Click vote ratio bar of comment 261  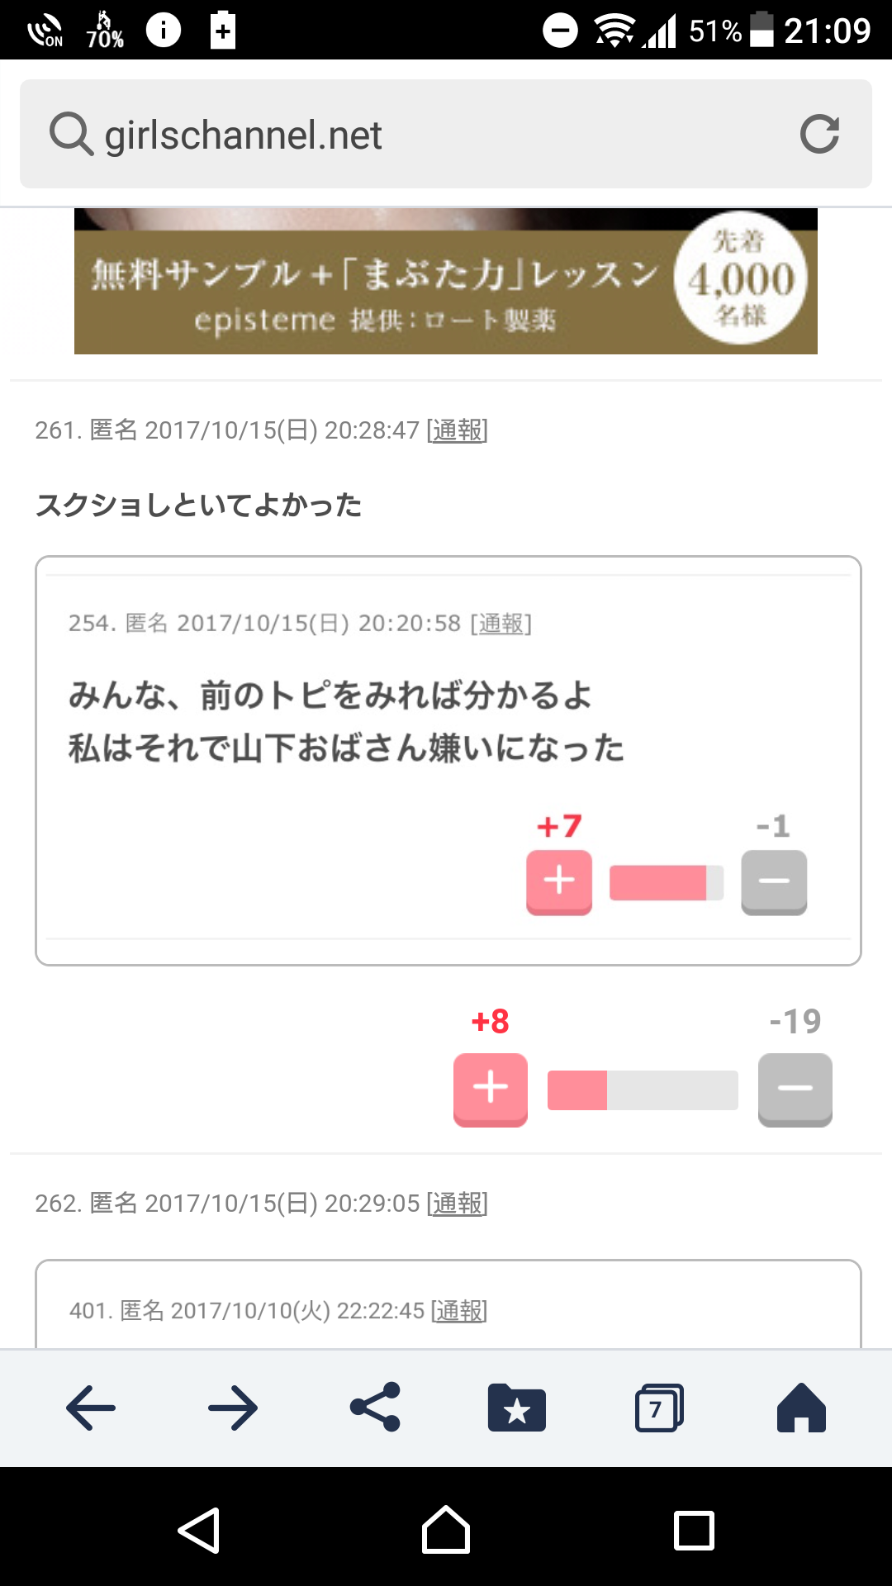pos(643,1090)
